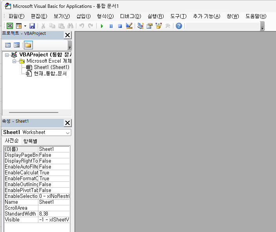This screenshot has height=232, width=276.
Task: Click the Copy toolbar icon
Action: pyautogui.click(x=52, y=26)
